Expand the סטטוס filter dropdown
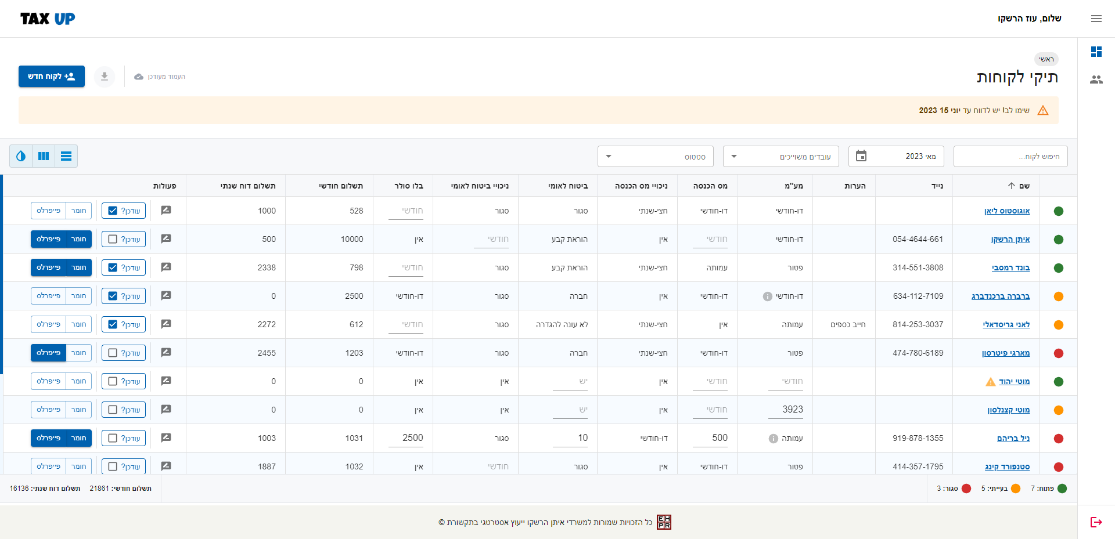 655,157
